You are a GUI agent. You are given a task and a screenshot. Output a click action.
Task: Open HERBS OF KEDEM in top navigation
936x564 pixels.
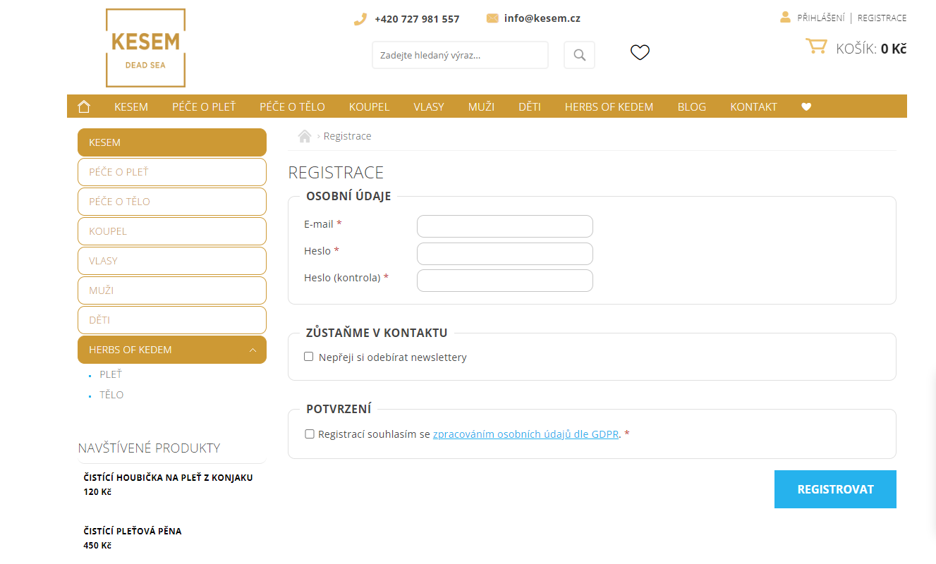pos(609,107)
